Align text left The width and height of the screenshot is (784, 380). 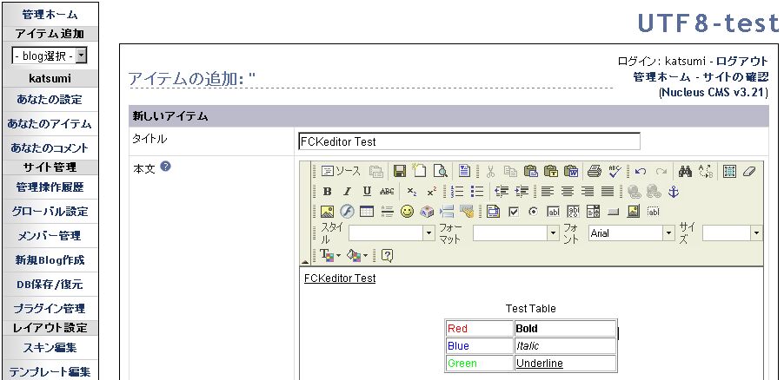point(548,192)
